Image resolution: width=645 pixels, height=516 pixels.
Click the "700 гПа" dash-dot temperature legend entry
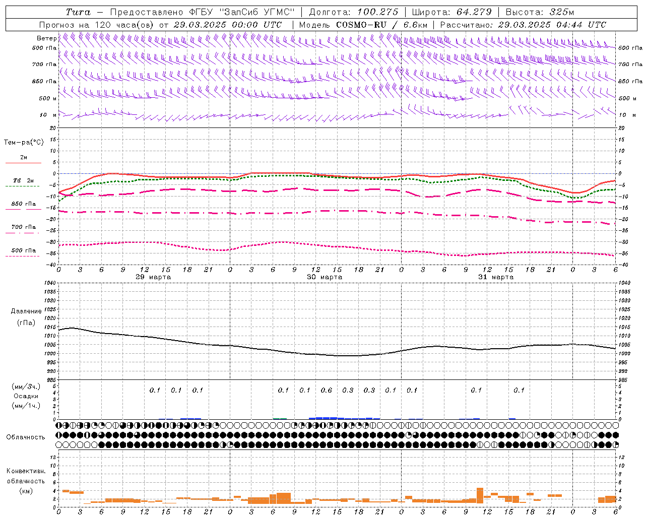[x=23, y=229]
